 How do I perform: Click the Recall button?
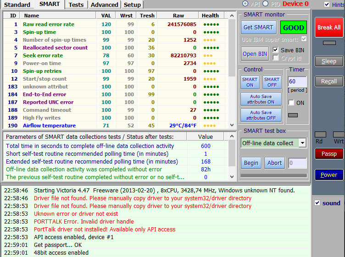[329, 82]
